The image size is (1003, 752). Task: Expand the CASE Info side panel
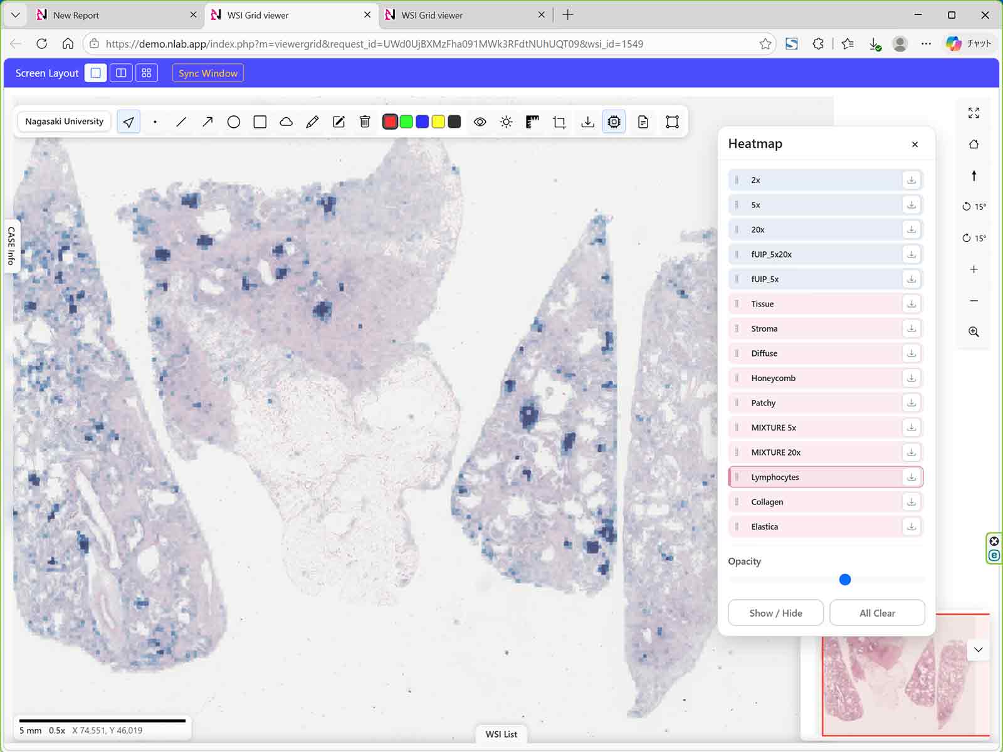pyautogui.click(x=11, y=246)
